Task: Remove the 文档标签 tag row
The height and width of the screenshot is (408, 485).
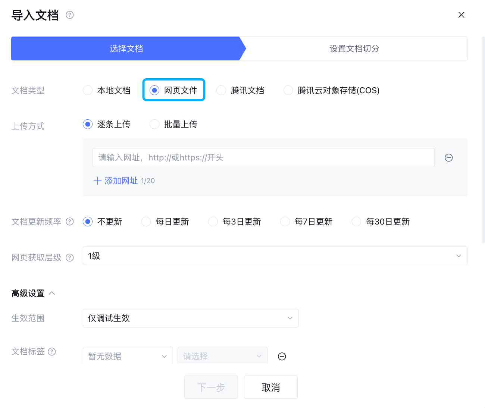Action: point(282,357)
